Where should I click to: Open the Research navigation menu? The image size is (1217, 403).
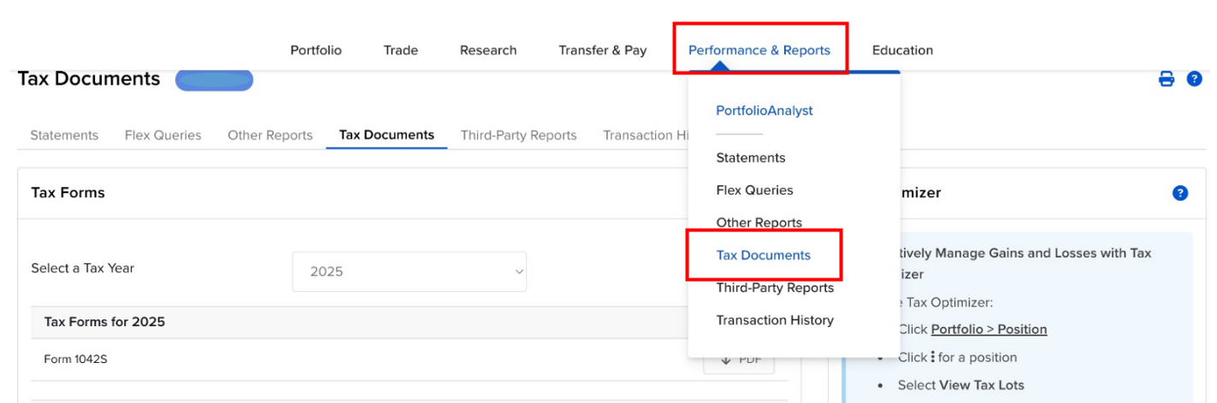click(x=488, y=50)
